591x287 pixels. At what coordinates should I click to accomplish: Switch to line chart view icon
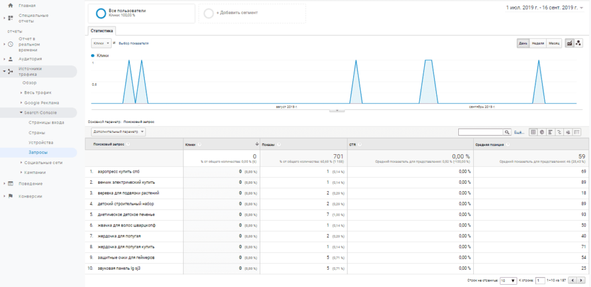[x=570, y=43]
